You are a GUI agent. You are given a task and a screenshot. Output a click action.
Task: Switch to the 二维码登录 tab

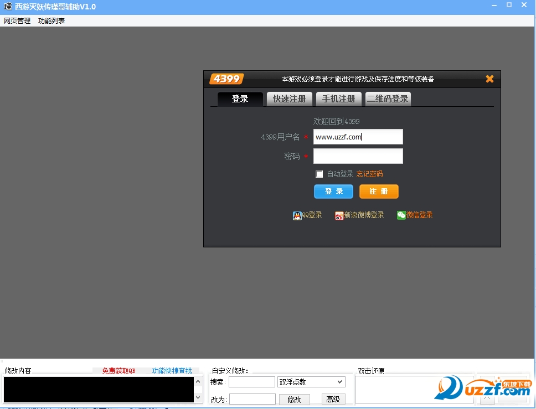pyautogui.click(x=388, y=99)
